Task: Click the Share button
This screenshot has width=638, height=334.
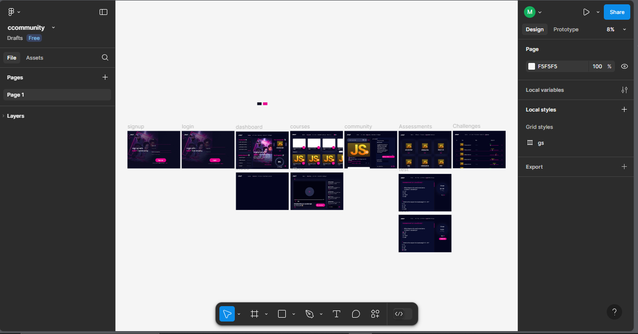Action: click(x=617, y=12)
